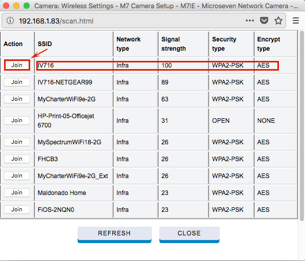Join the IV716-NETGEAR99 network

coord(17,82)
